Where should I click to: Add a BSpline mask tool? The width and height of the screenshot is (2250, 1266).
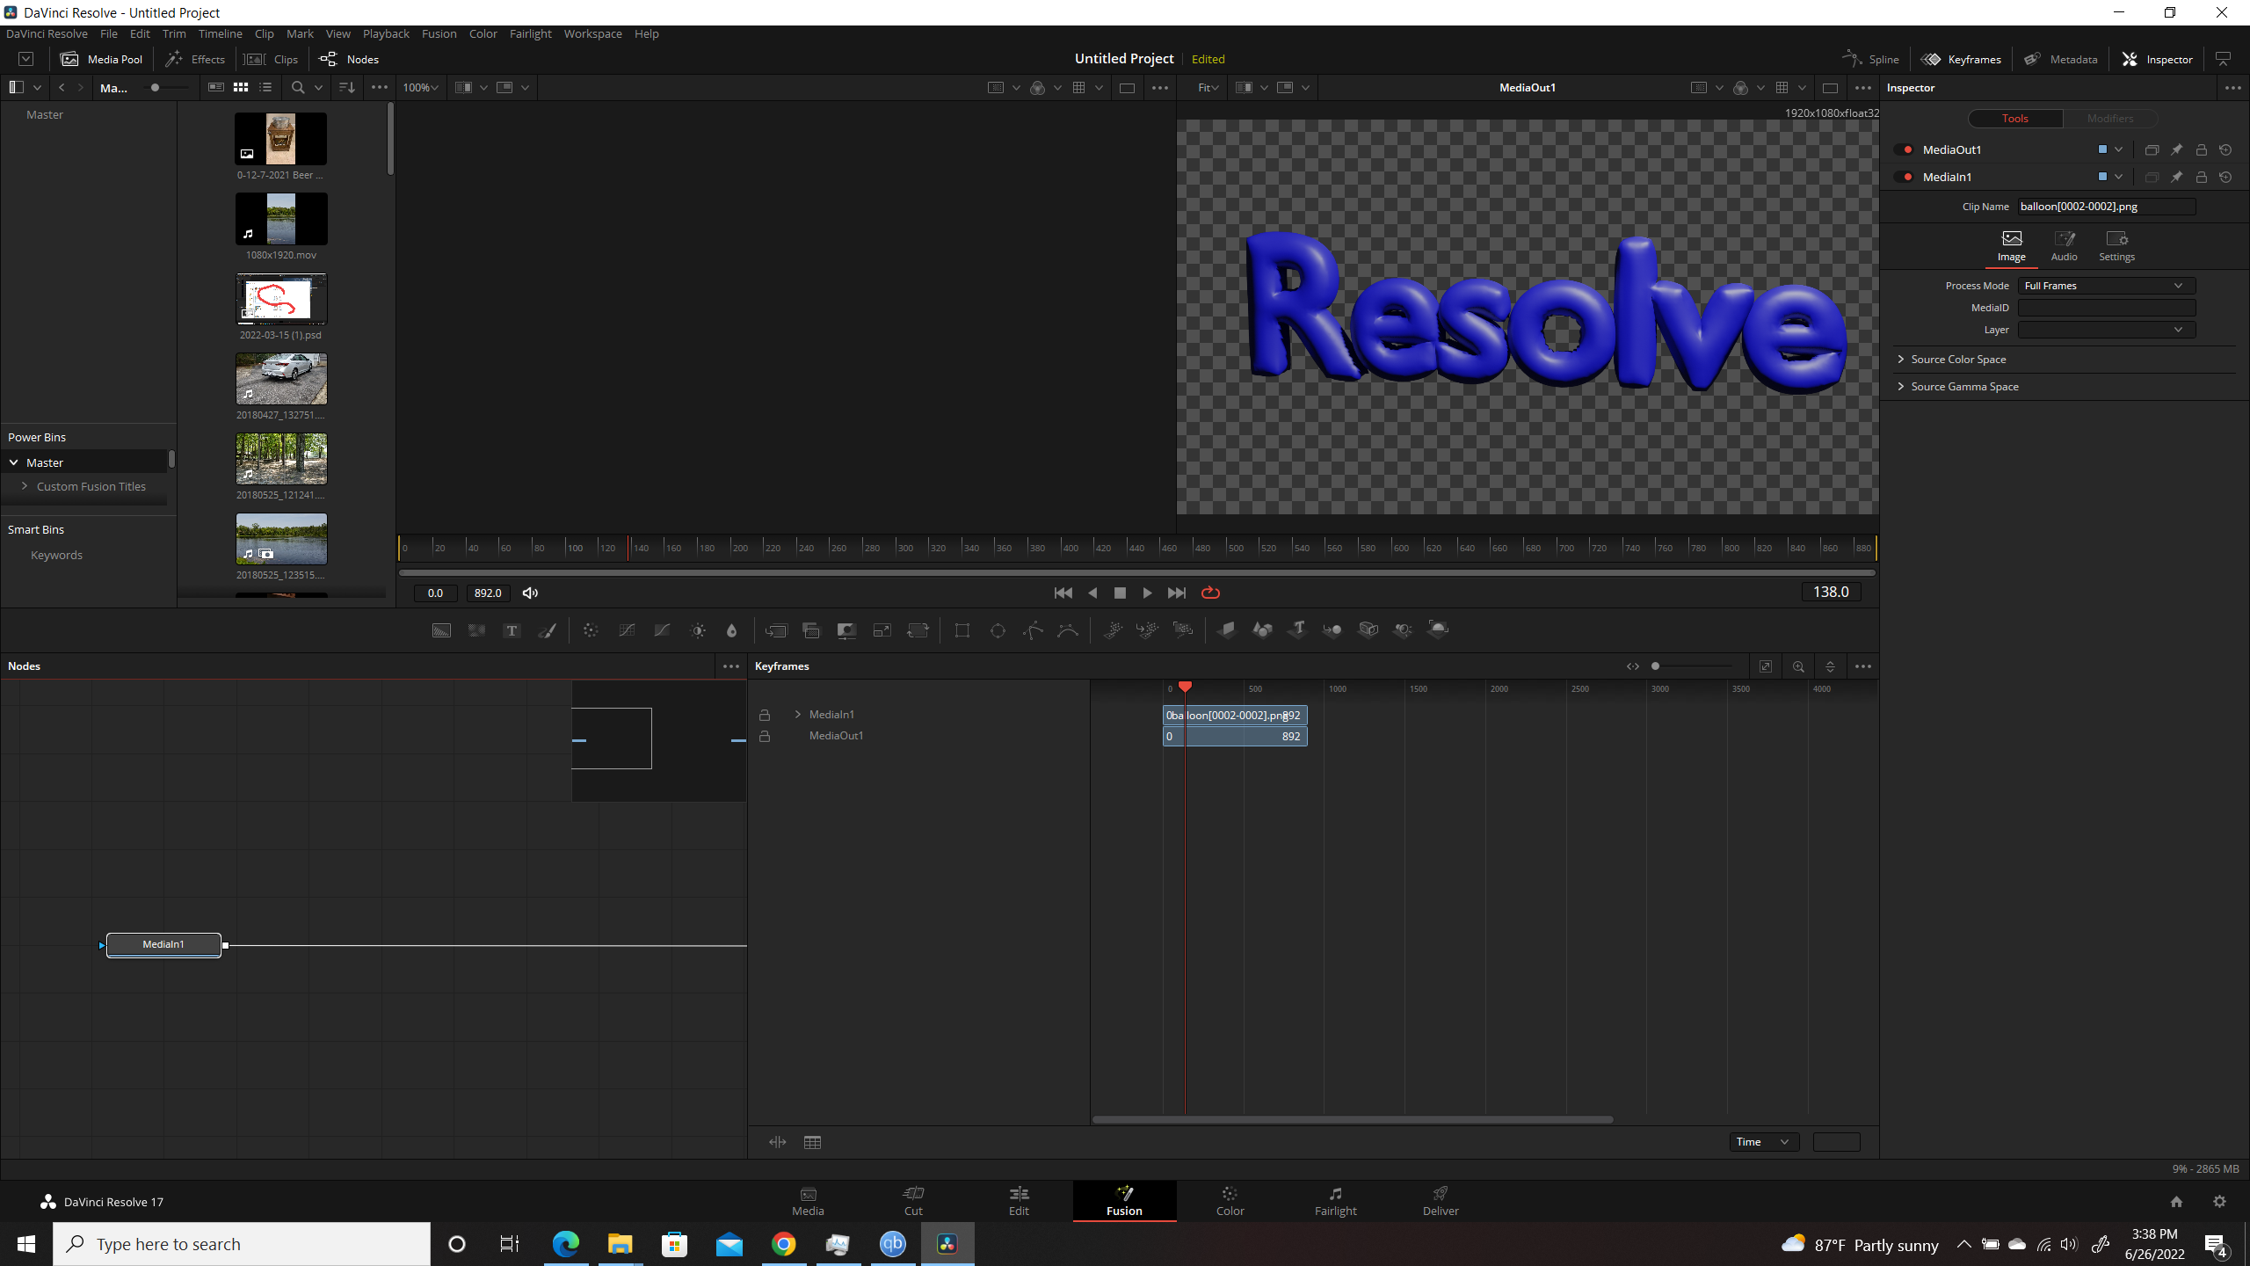click(1068, 630)
